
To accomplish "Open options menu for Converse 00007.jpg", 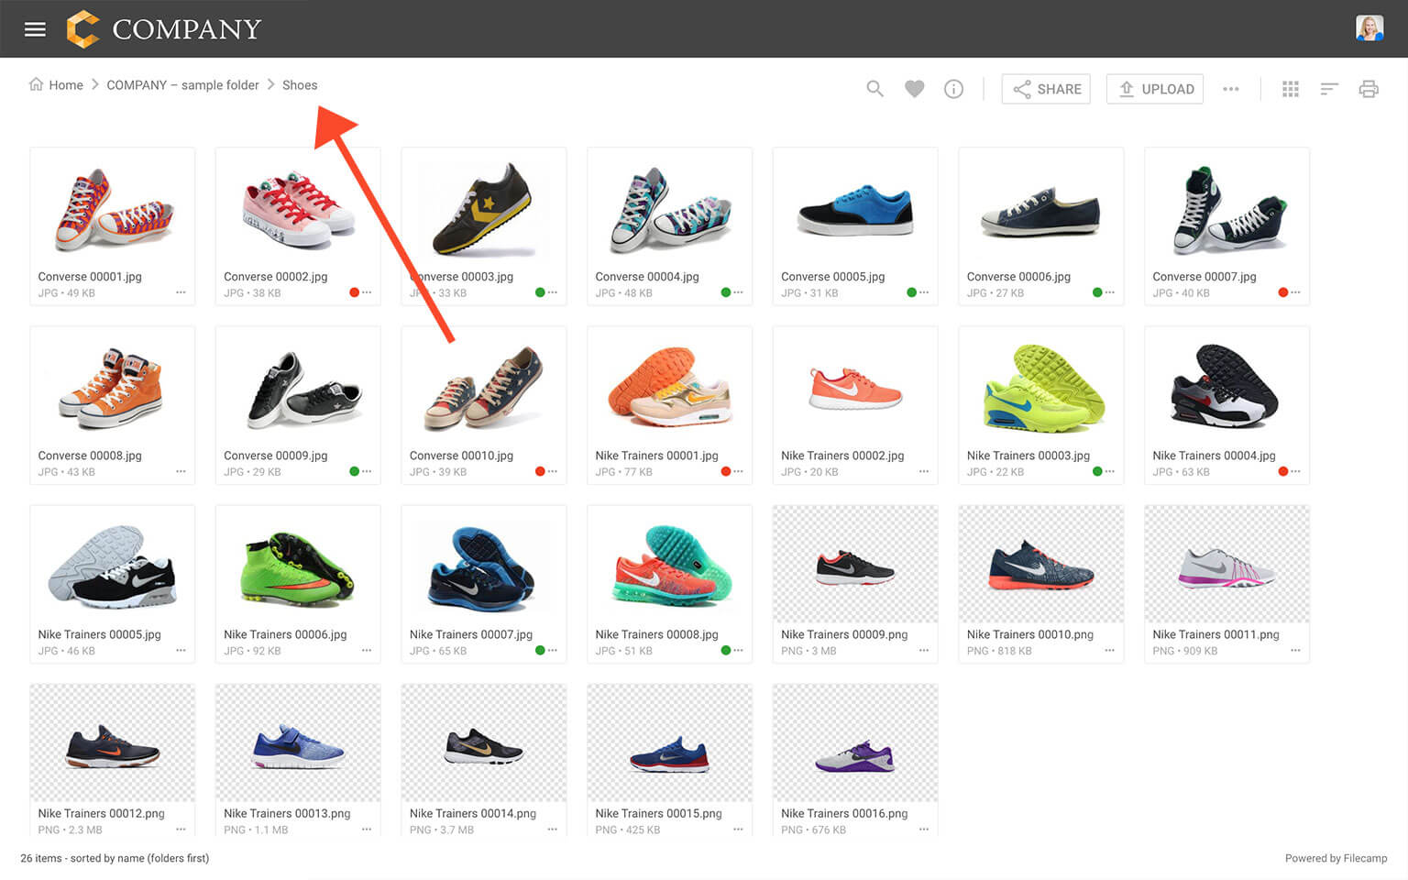I will [x=1295, y=292].
